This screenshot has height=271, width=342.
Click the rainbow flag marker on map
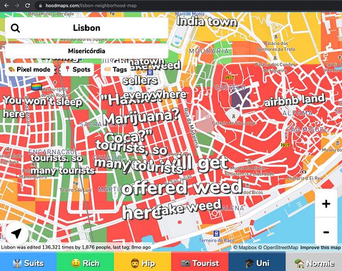(36, 87)
